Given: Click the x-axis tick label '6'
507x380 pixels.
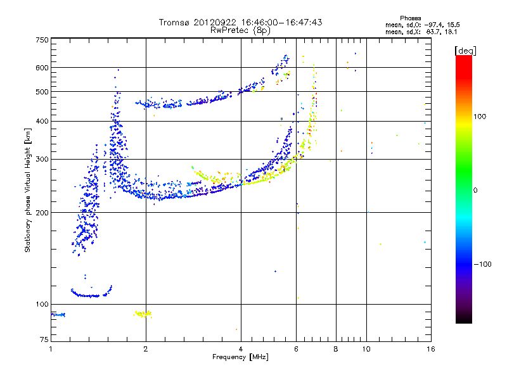Looking at the screenshot, I should pos(296,349).
